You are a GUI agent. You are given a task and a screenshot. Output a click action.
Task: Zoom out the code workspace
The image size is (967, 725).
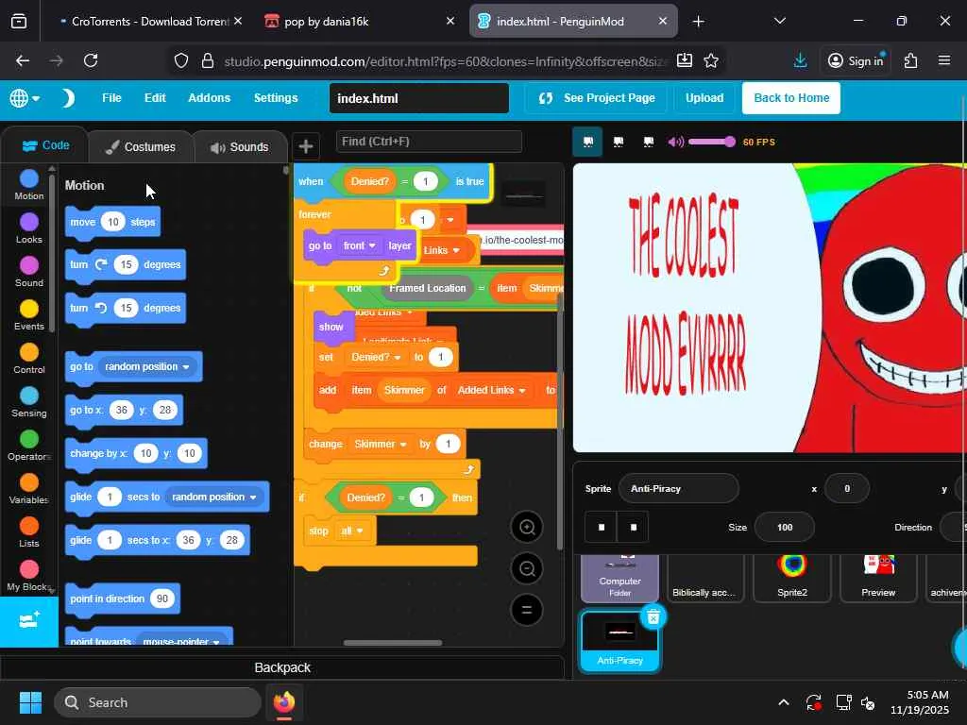click(x=527, y=568)
